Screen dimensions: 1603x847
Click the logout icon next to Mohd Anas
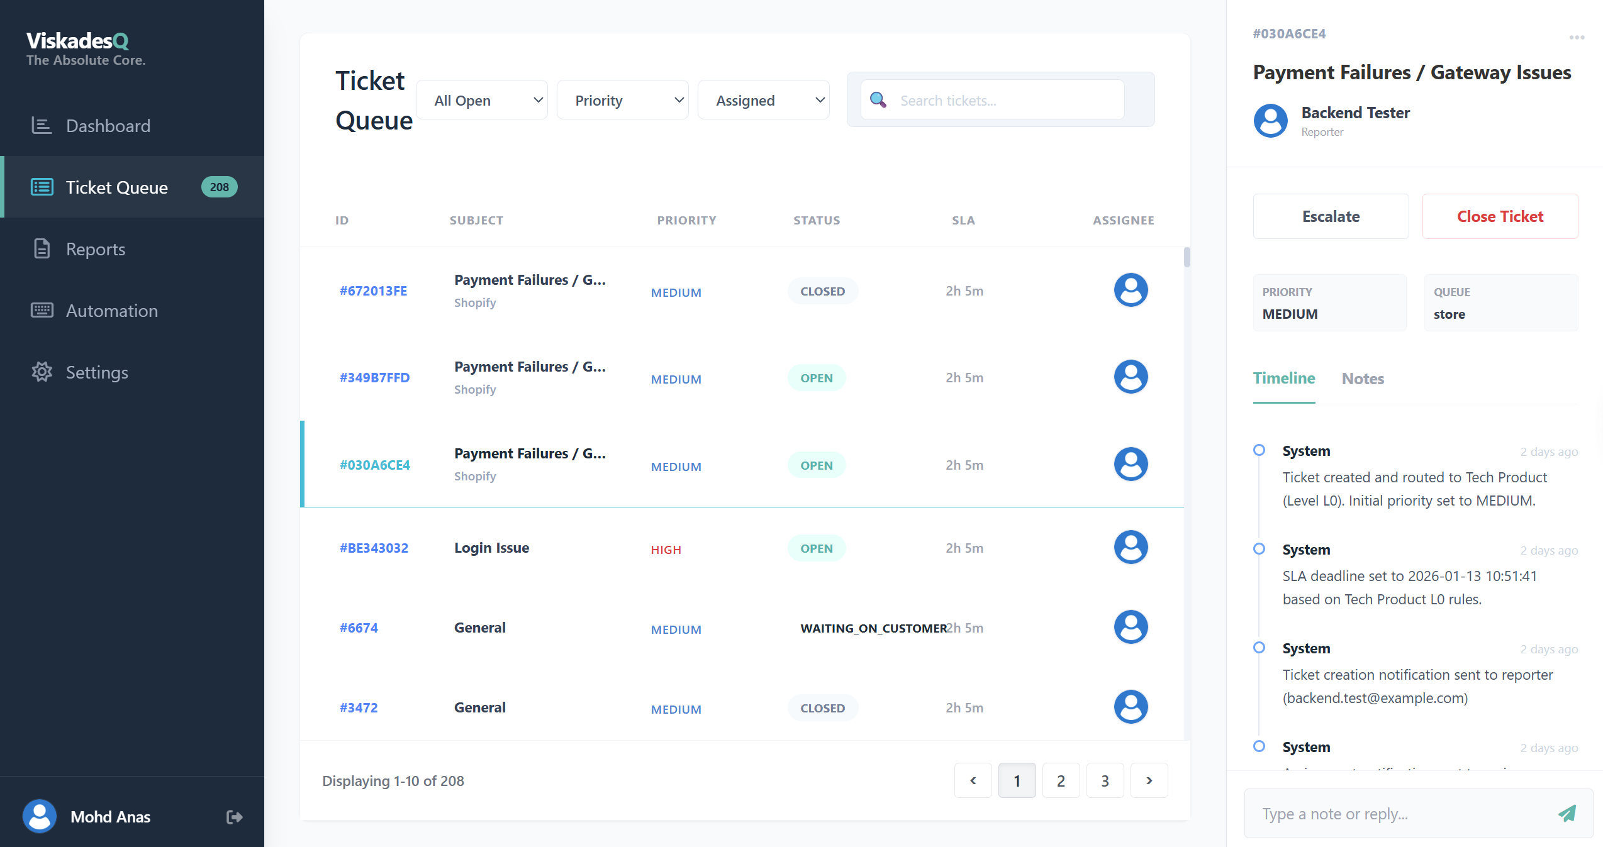click(233, 816)
